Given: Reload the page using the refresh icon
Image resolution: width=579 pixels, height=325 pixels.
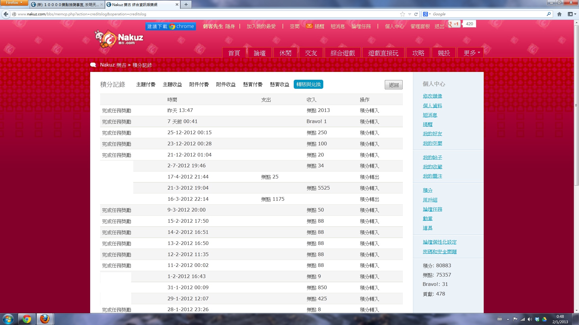Looking at the screenshot, I should pos(416,14).
